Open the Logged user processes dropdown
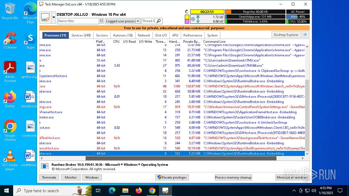This screenshot has height=196, width=349. coord(138,21)
